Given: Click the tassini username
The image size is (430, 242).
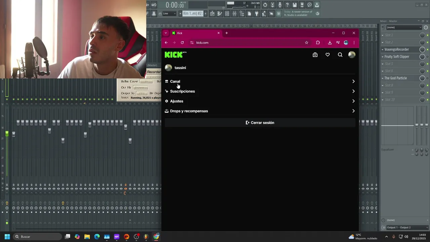Looking at the screenshot, I should 180,68.
